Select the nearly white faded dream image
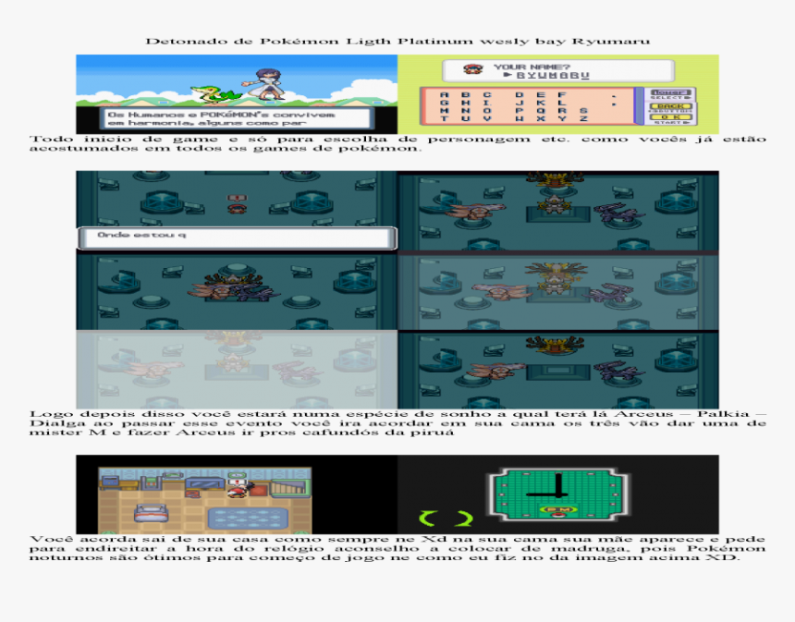The width and height of the screenshot is (795, 622). click(237, 370)
